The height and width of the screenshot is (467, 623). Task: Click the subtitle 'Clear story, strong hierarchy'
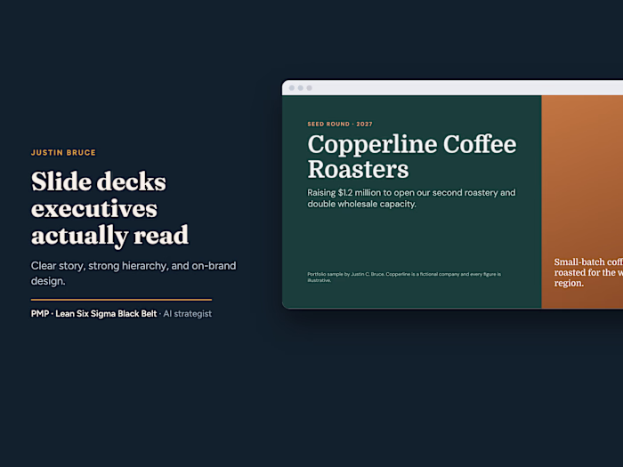tap(133, 273)
